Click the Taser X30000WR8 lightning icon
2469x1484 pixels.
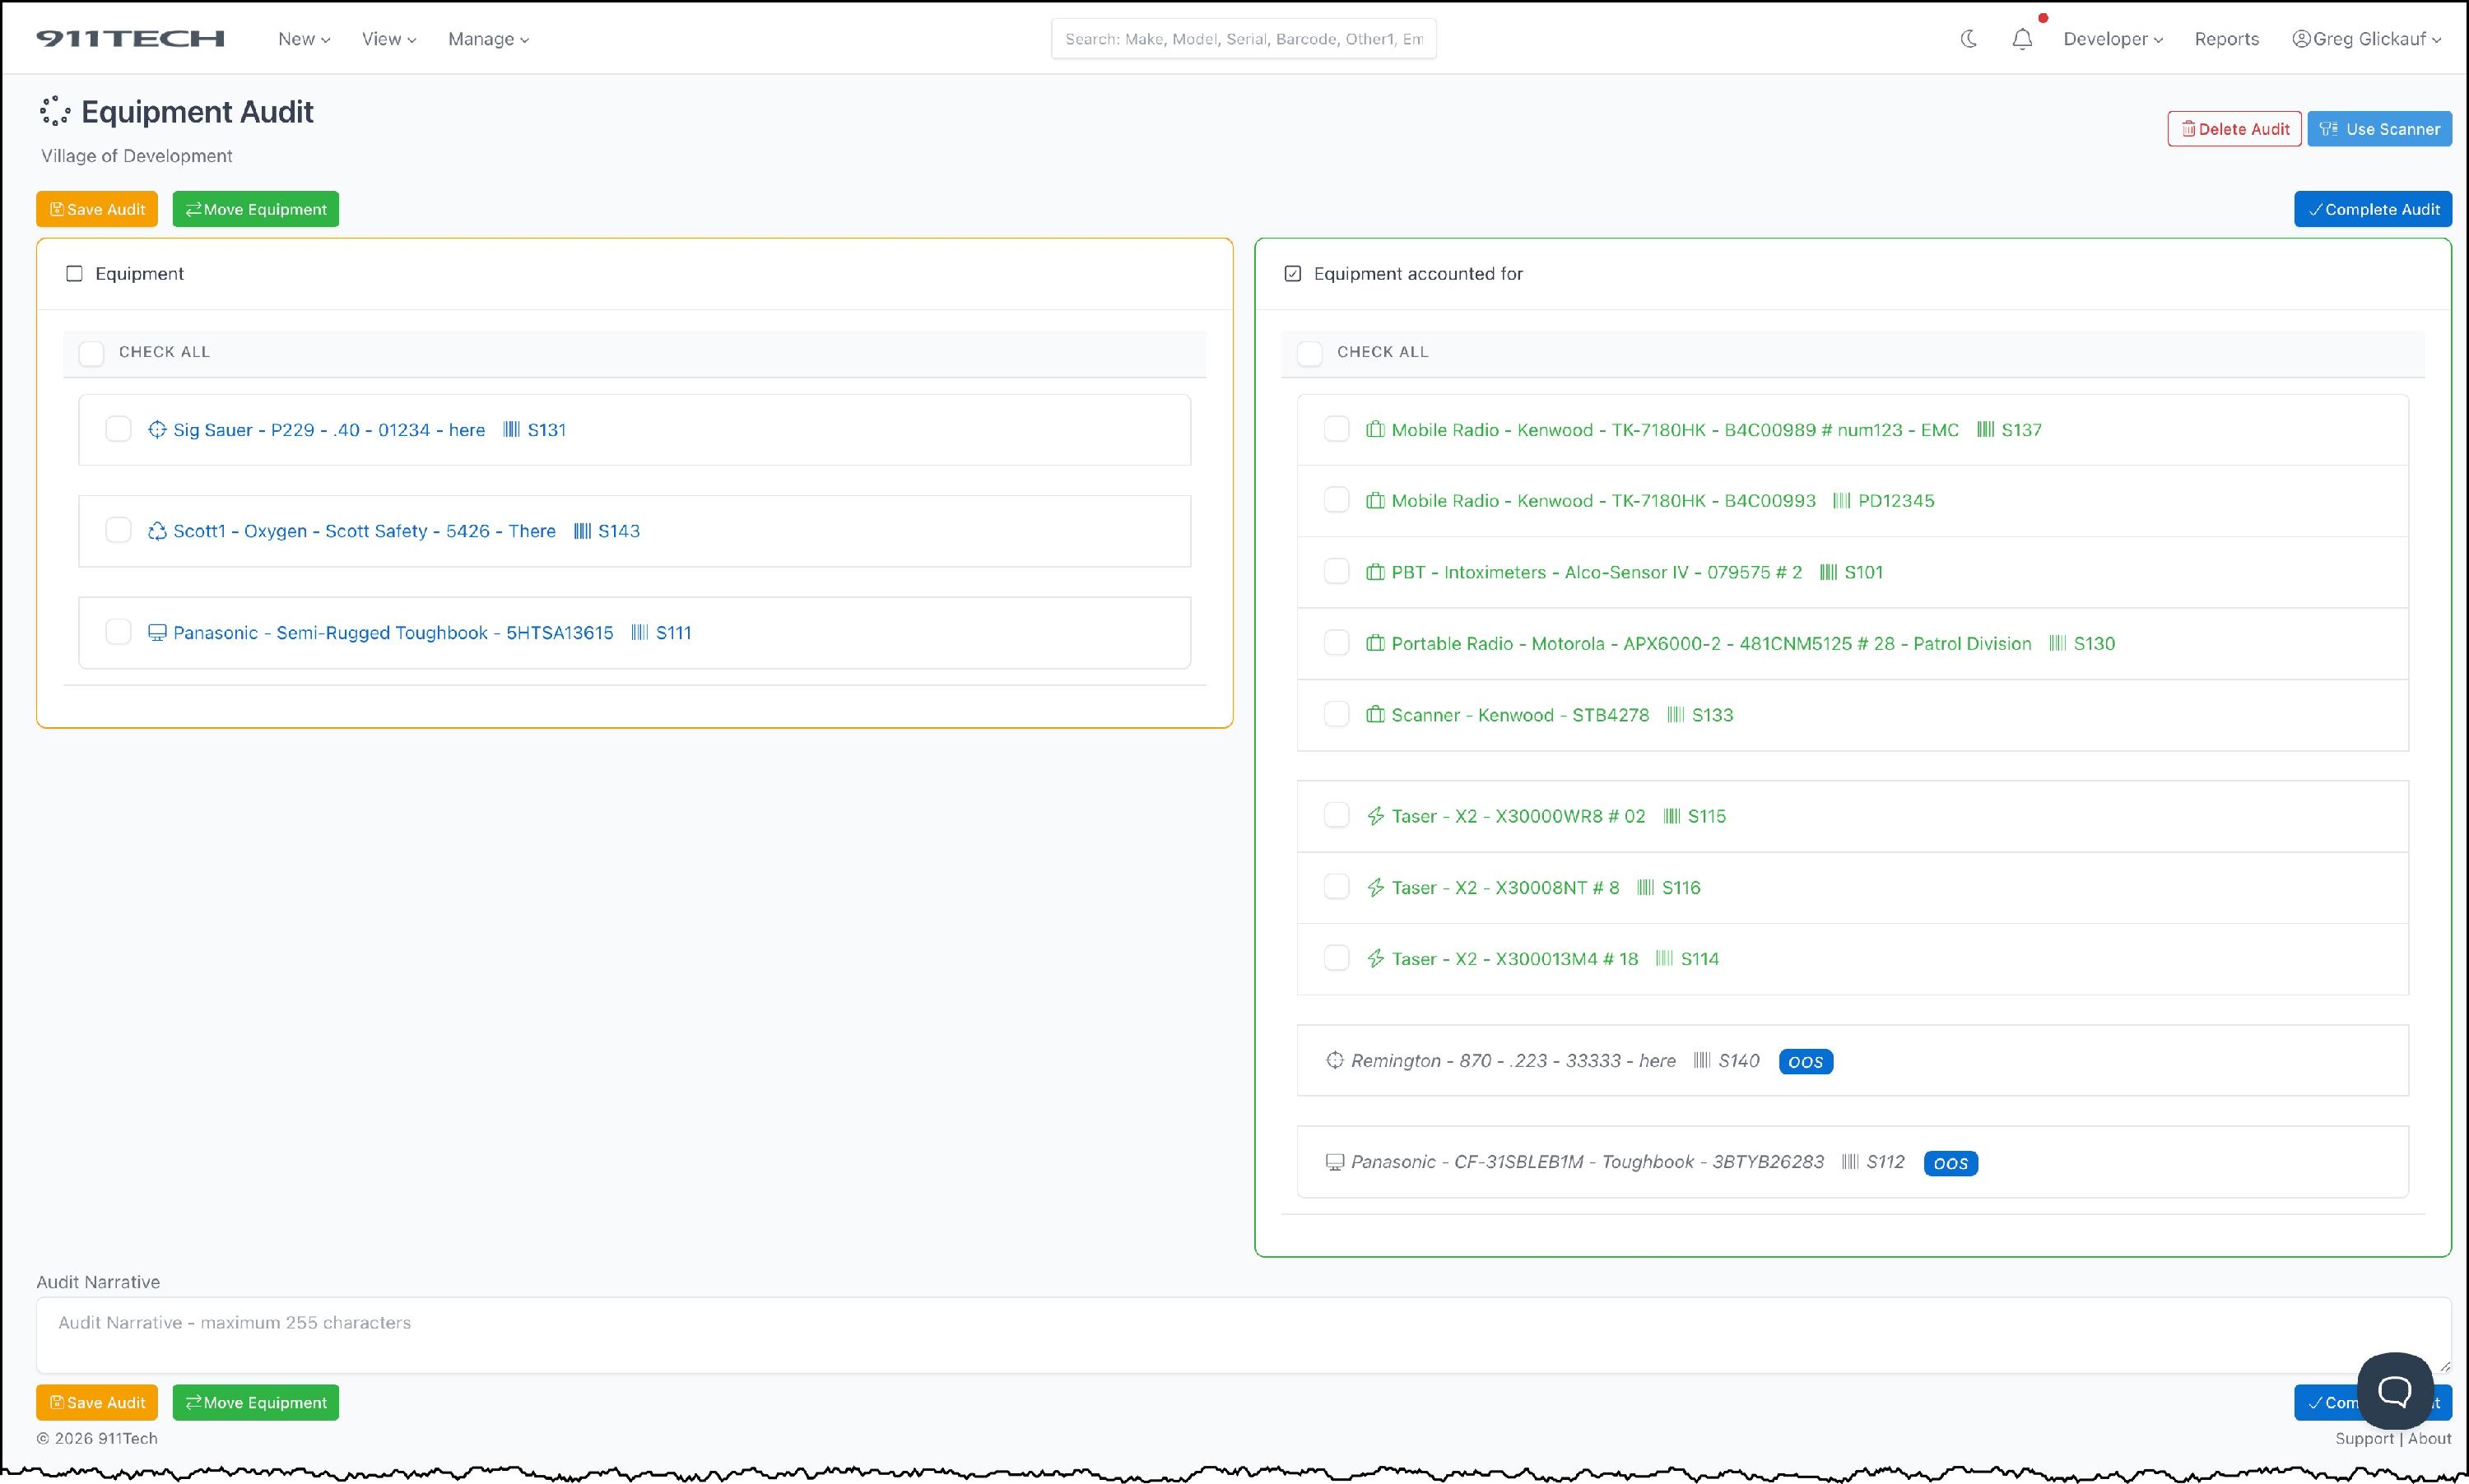click(x=1375, y=816)
